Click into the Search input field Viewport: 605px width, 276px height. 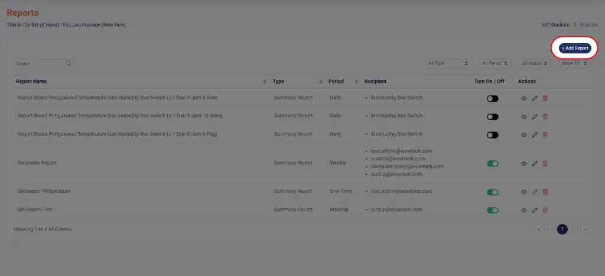click(38, 64)
